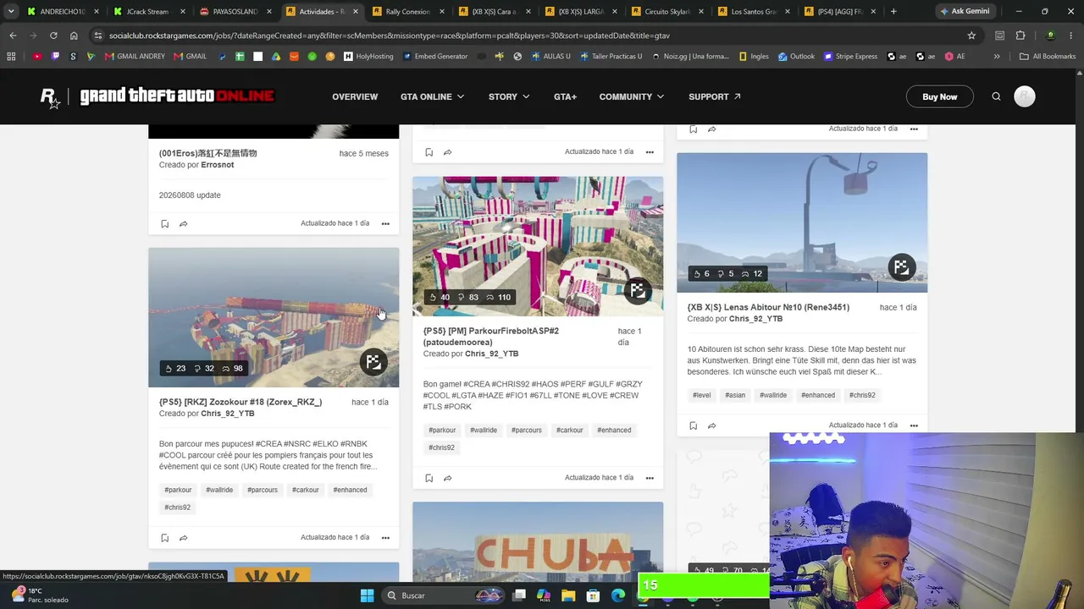Image resolution: width=1084 pixels, height=609 pixels.
Task: Bookmark the Lenas Abitour №10 job
Action: pyautogui.click(x=693, y=425)
